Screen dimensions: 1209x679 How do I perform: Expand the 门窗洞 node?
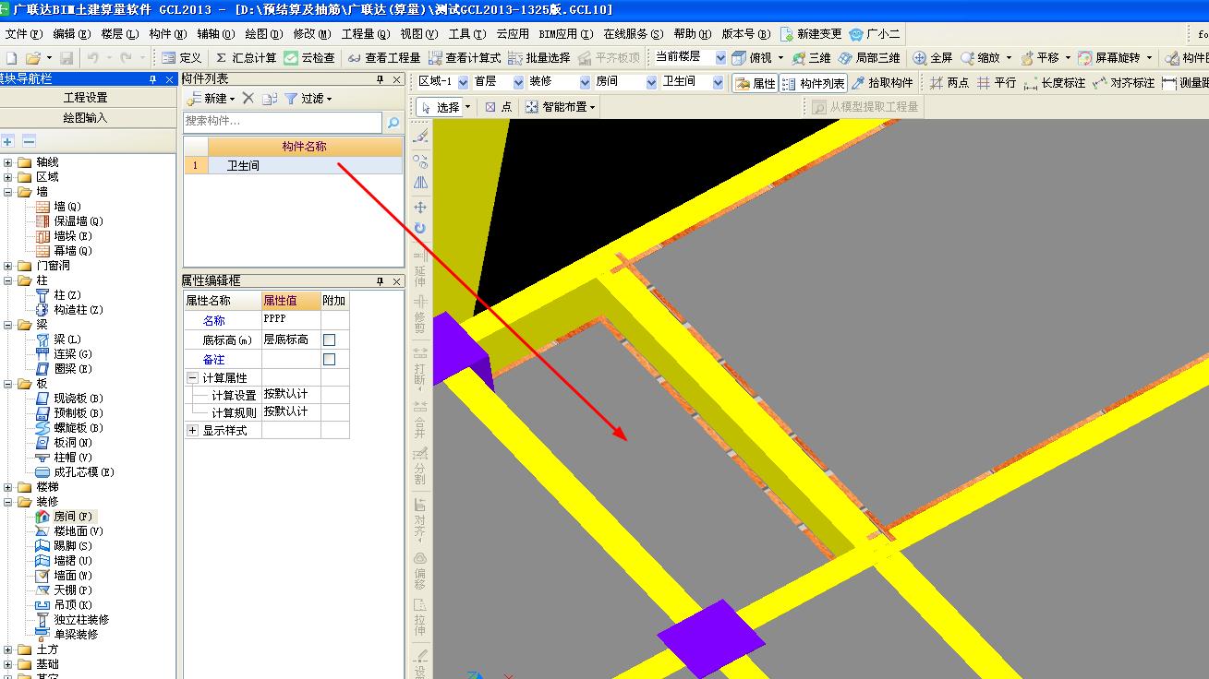click(8, 266)
